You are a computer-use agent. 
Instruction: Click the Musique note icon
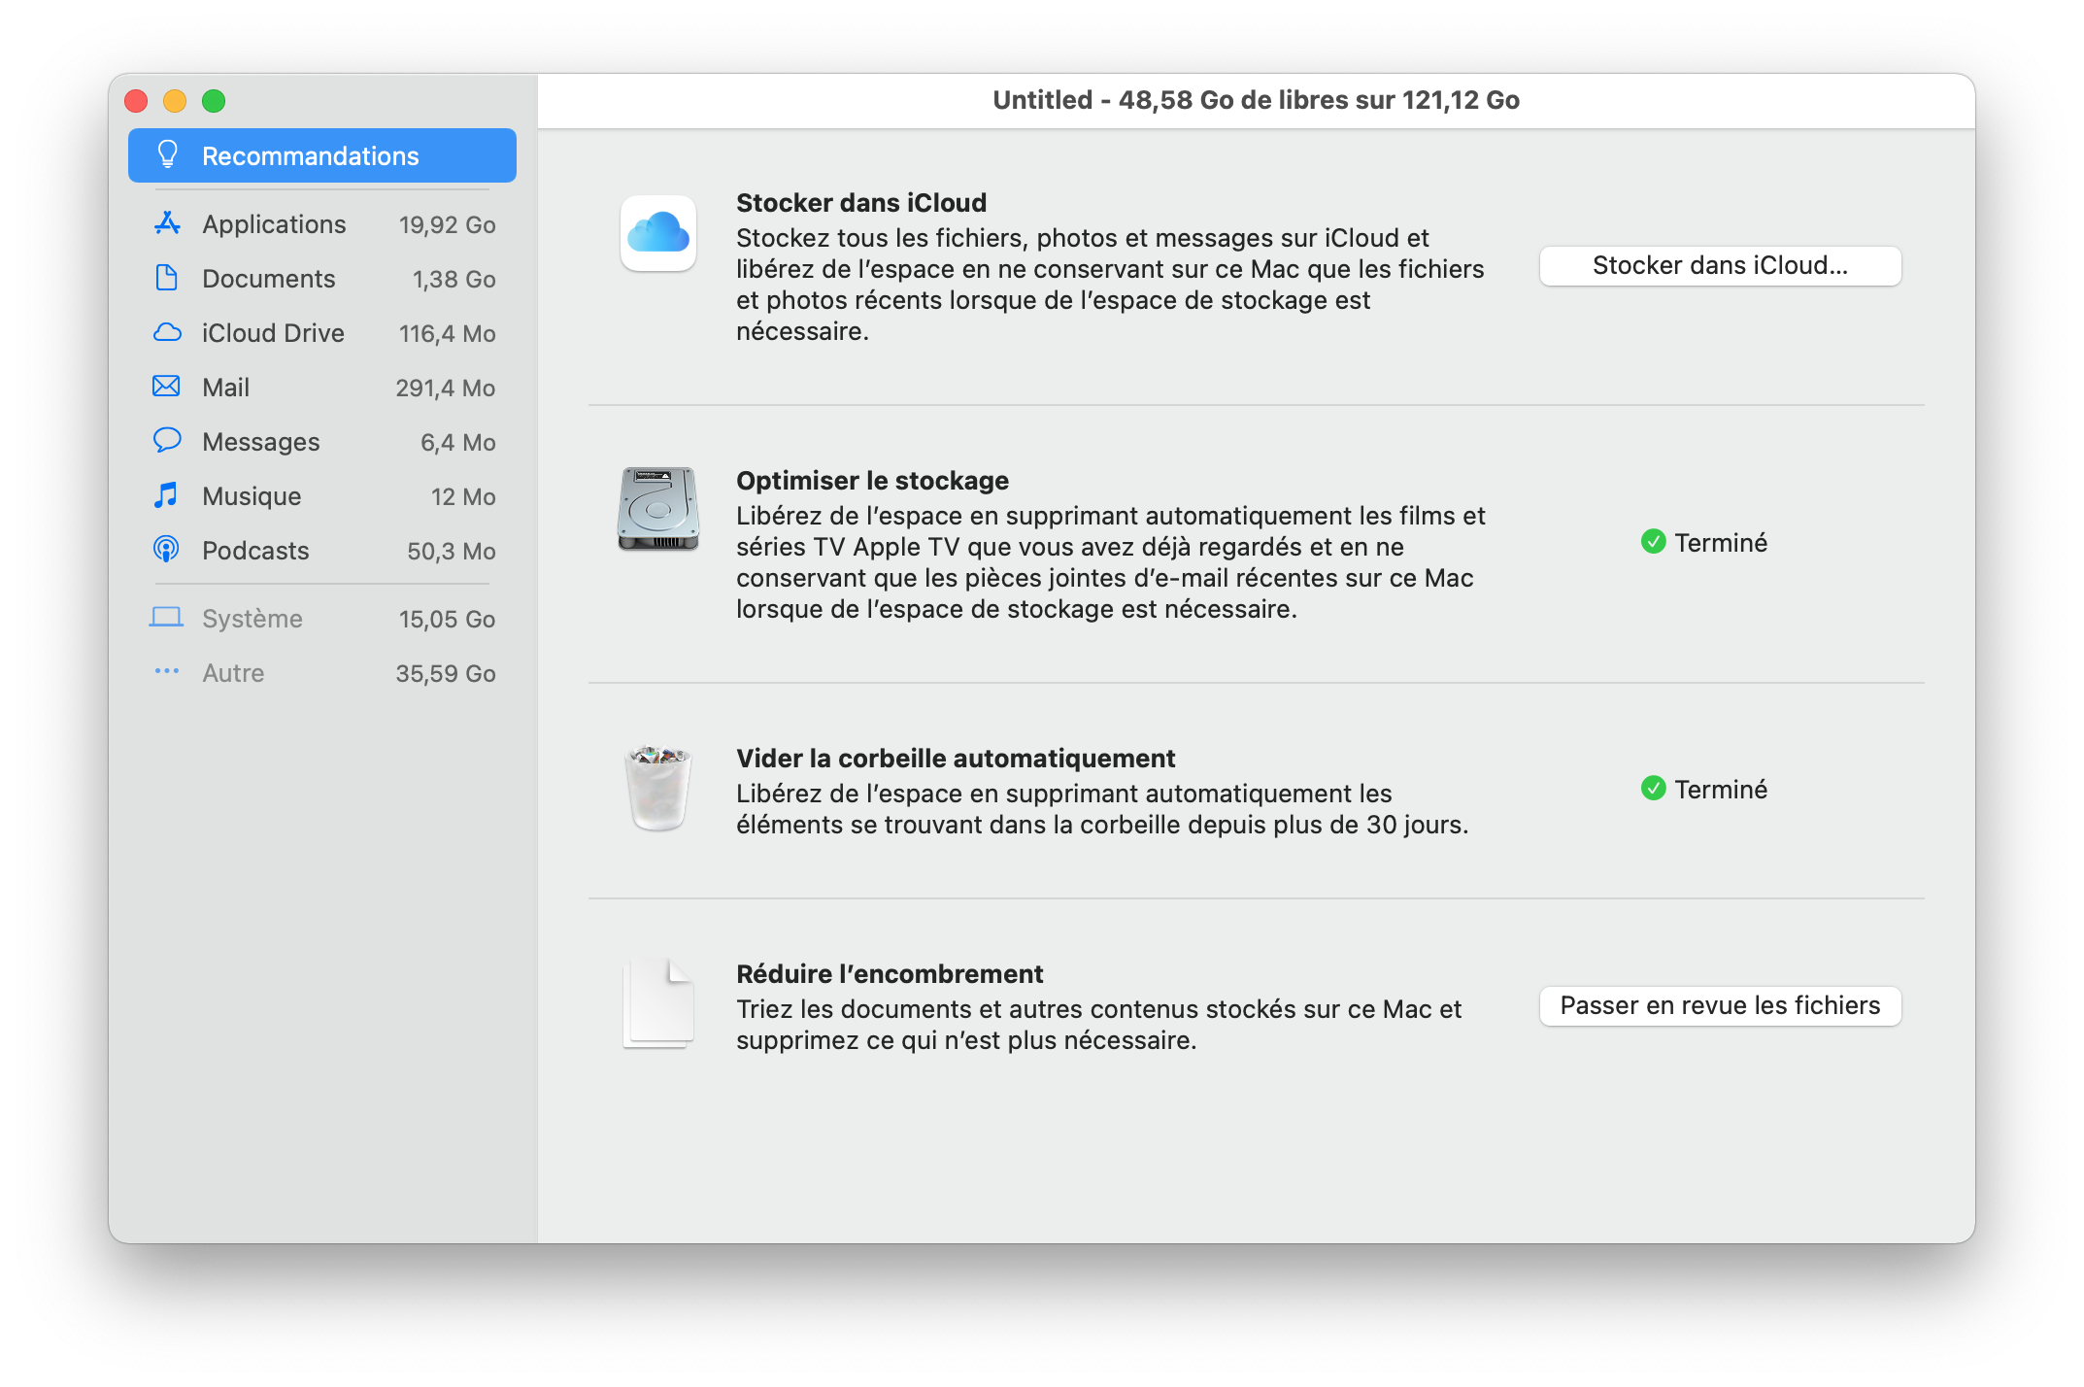167,495
